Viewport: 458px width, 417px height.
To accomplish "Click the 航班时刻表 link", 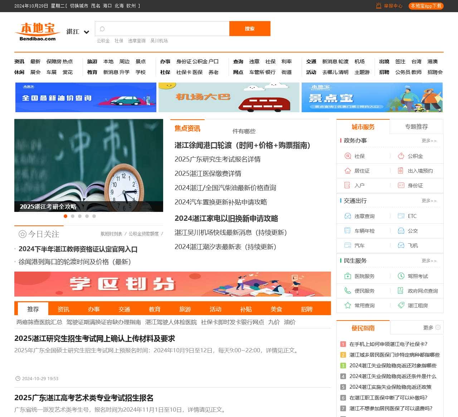I will click(x=111, y=234).
